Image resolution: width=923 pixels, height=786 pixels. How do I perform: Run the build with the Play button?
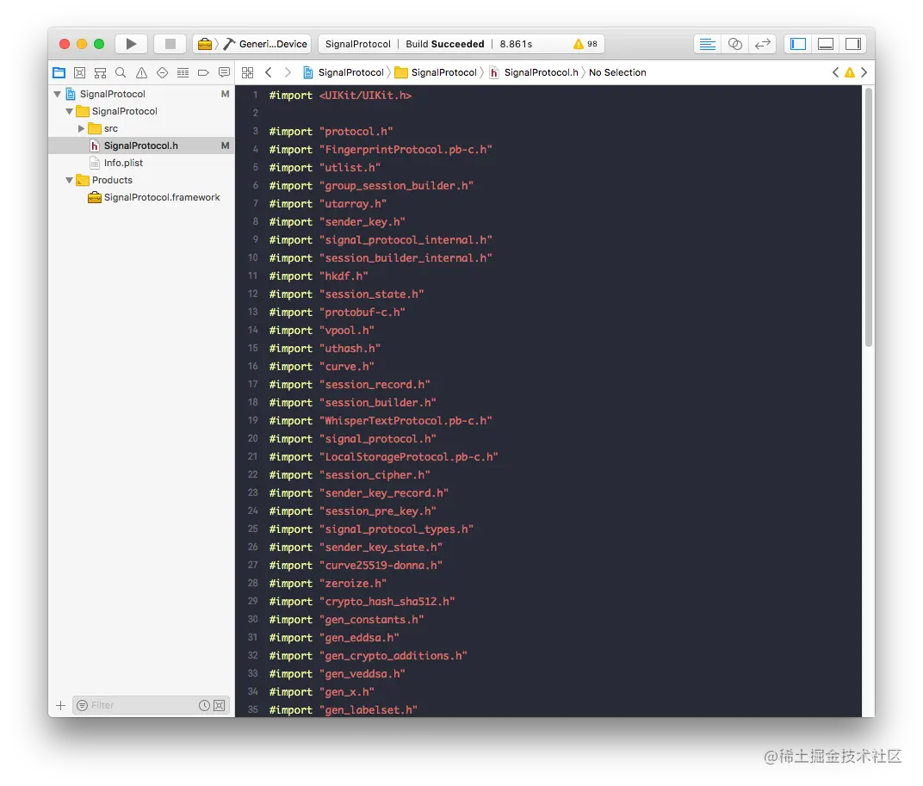click(x=131, y=44)
